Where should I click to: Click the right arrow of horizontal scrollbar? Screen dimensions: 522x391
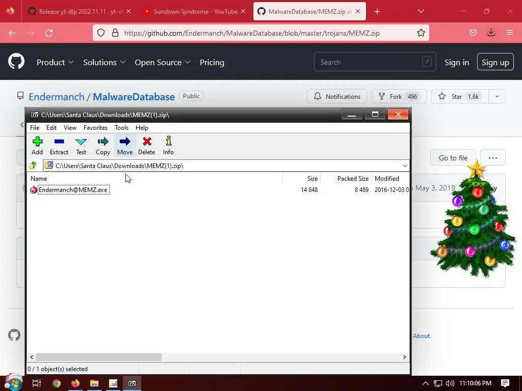coord(404,357)
